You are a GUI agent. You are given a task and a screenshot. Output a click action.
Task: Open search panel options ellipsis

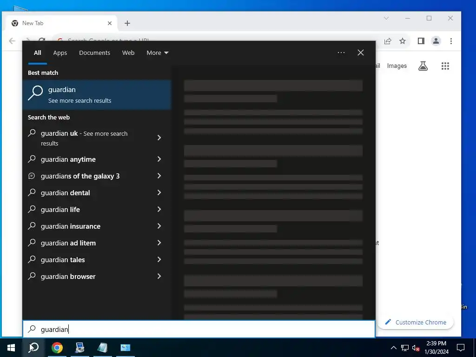point(341,53)
